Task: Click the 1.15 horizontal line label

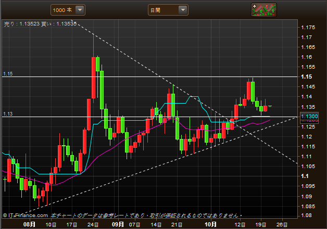Action: click(8, 74)
